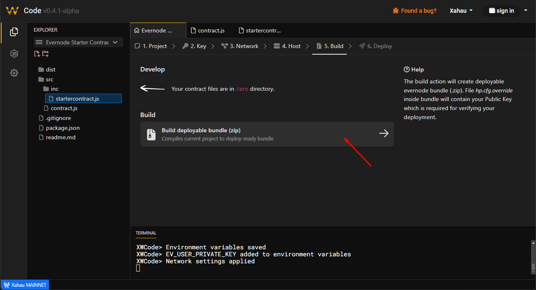
Task: Click the Xahau MAINNET network status icon
Action: 7,285
